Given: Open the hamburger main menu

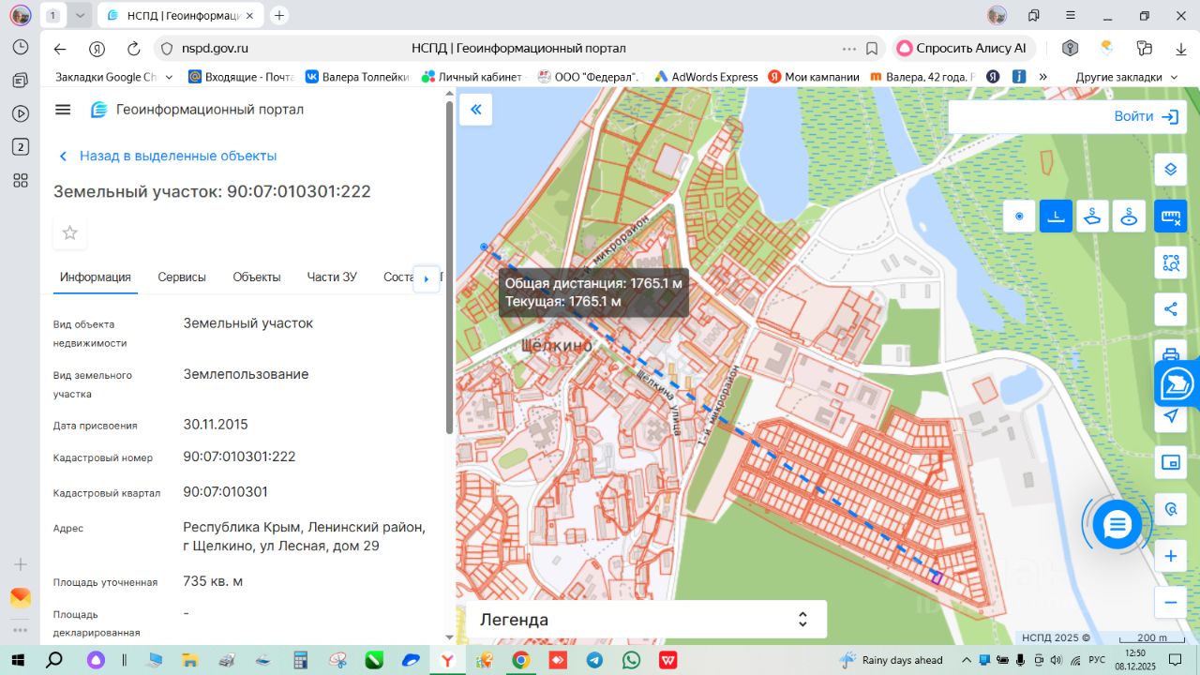Looking at the screenshot, I should [63, 110].
